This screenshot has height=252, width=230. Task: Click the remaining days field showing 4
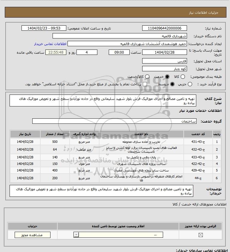tap(87, 52)
